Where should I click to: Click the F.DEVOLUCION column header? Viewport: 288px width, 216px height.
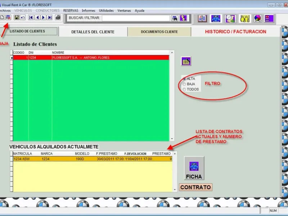coord(135,154)
